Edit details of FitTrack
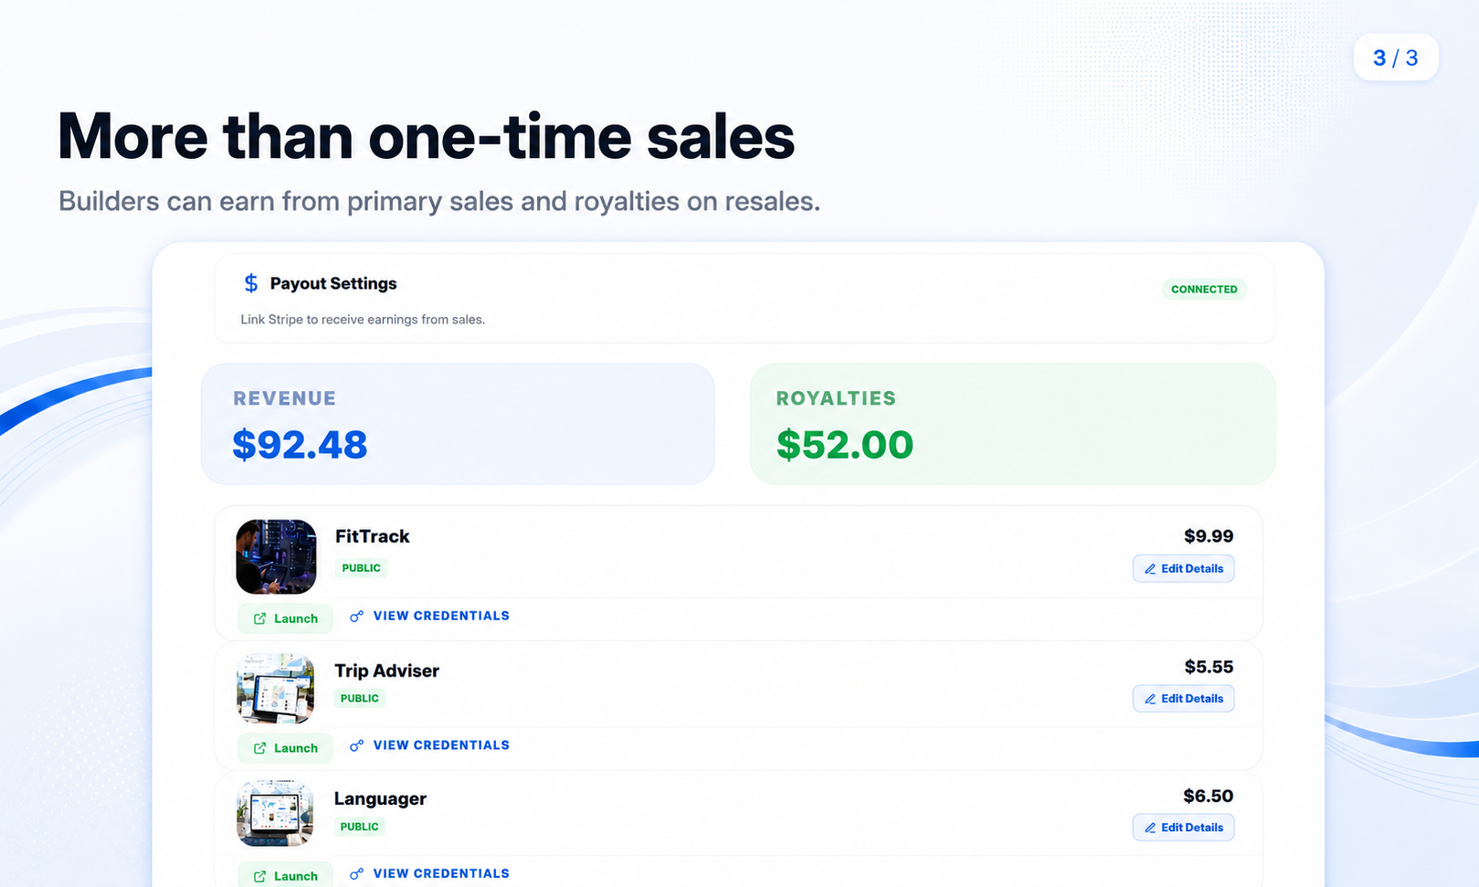The height and width of the screenshot is (887, 1479). point(1184,568)
